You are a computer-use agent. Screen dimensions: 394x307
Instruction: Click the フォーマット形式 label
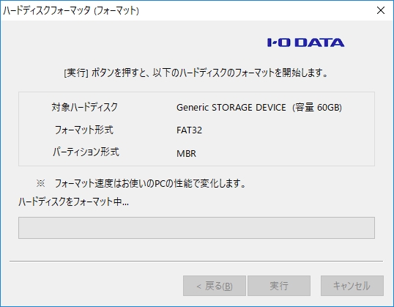pyautogui.click(x=84, y=130)
